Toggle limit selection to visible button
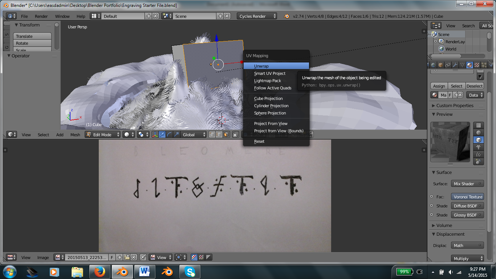Screen dimensions: 496x279 pos(236,135)
